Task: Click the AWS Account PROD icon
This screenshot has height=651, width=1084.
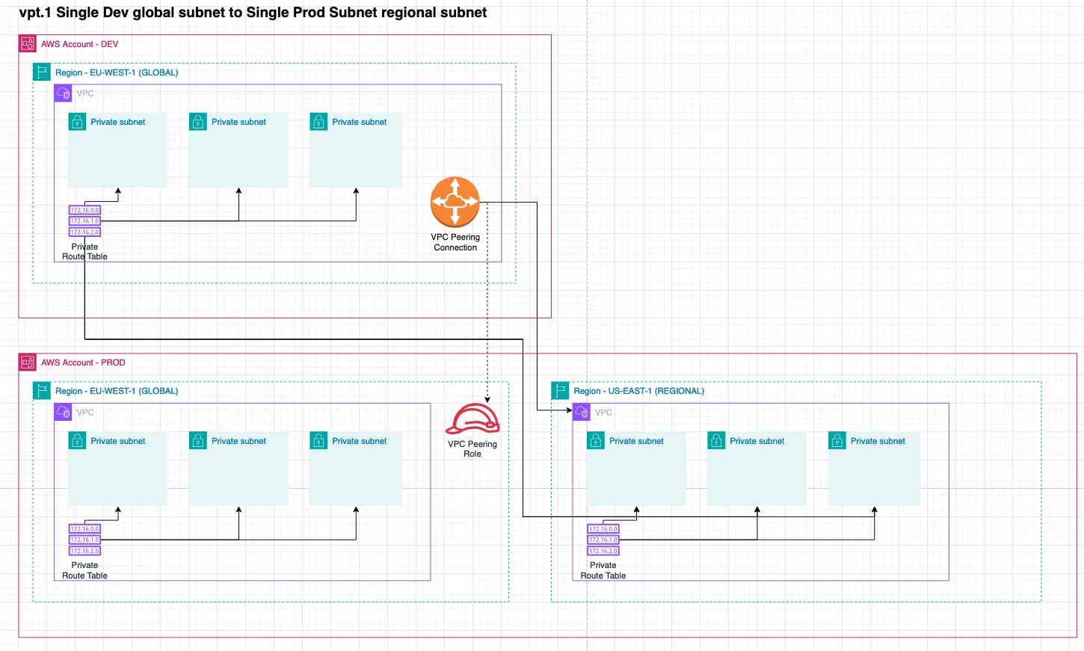Action: click(x=28, y=362)
